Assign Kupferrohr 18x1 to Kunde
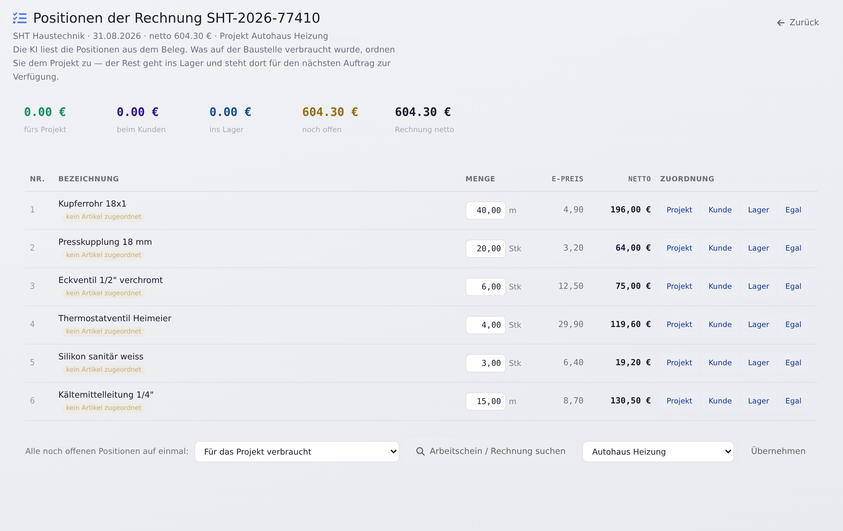Viewport: 843px width, 531px height. (x=720, y=210)
